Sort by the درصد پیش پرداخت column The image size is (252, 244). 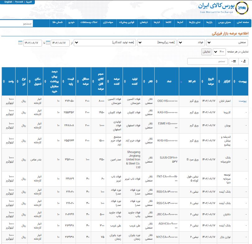(52, 82)
